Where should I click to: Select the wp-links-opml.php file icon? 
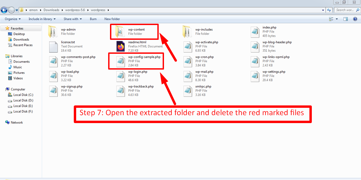pos(255,61)
